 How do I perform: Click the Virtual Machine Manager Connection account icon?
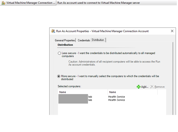4,3
